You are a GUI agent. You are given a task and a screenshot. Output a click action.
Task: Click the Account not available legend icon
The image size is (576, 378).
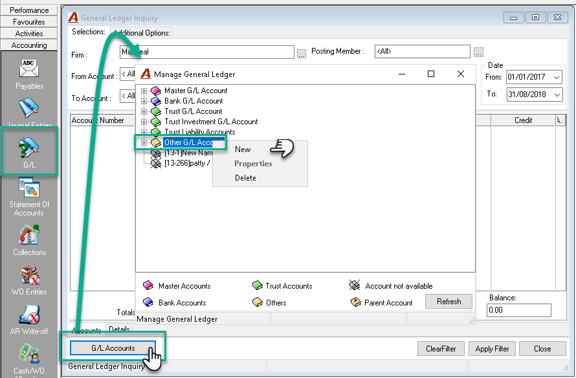[x=355, y=285]
